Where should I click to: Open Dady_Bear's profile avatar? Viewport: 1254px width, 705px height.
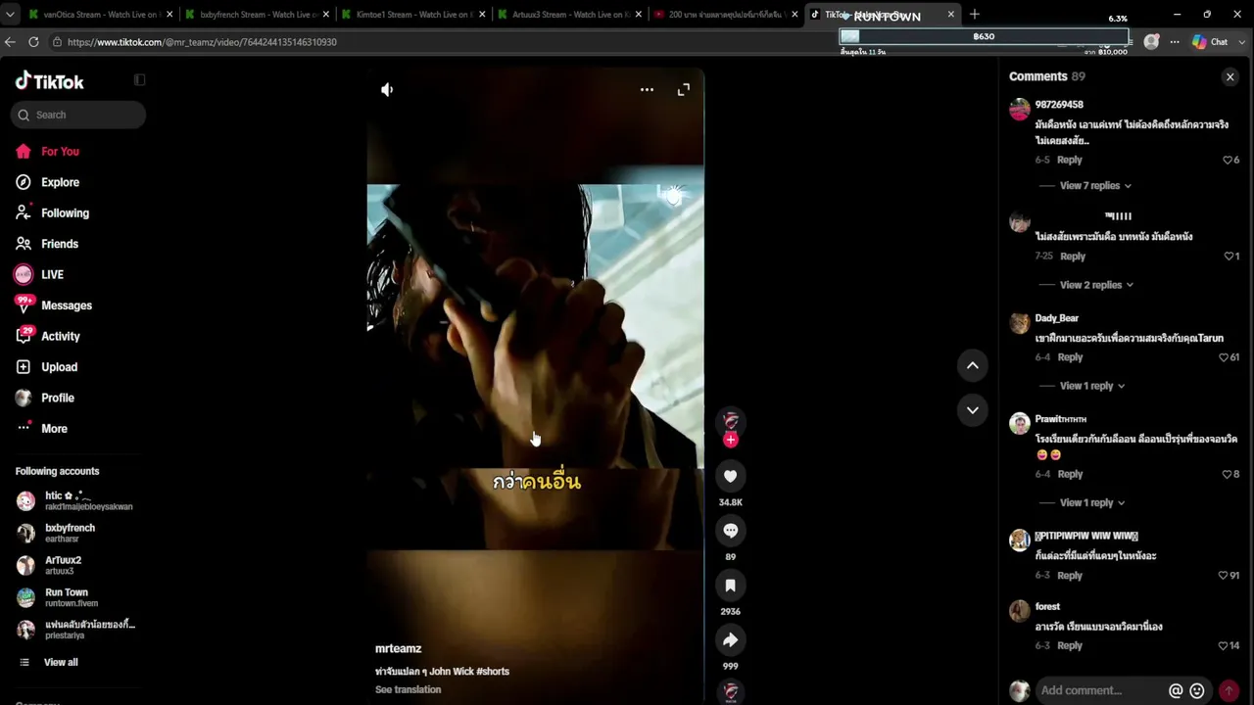pos(1020,324)
